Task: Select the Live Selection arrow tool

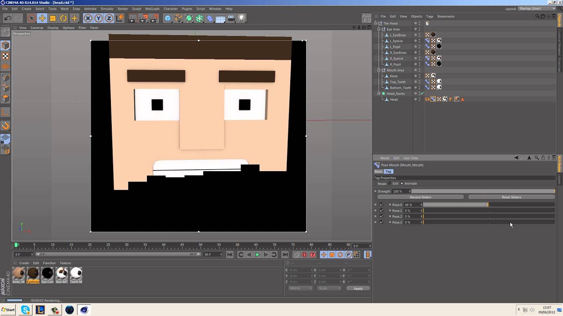Action: coord(31,18)
